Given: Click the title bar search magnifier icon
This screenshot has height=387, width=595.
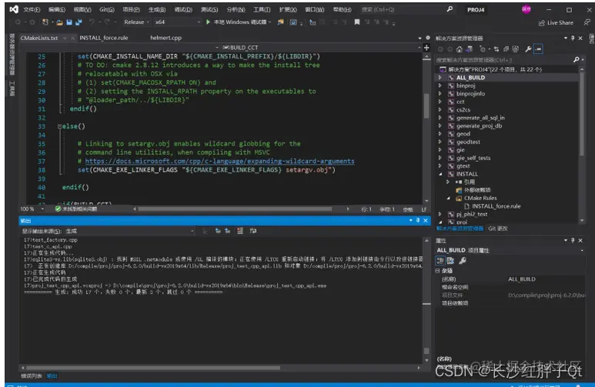Looking at the screenshot, I should coord(450,9).
